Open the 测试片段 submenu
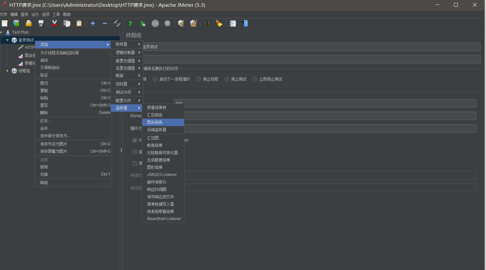This screenshot has height=270, width=486. (127, 92)
